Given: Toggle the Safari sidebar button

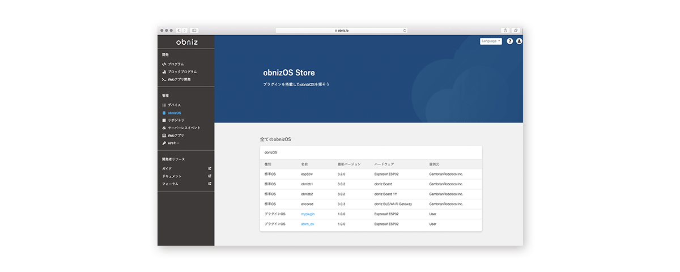Looking at the screenshot, I should tap(194, 30).
